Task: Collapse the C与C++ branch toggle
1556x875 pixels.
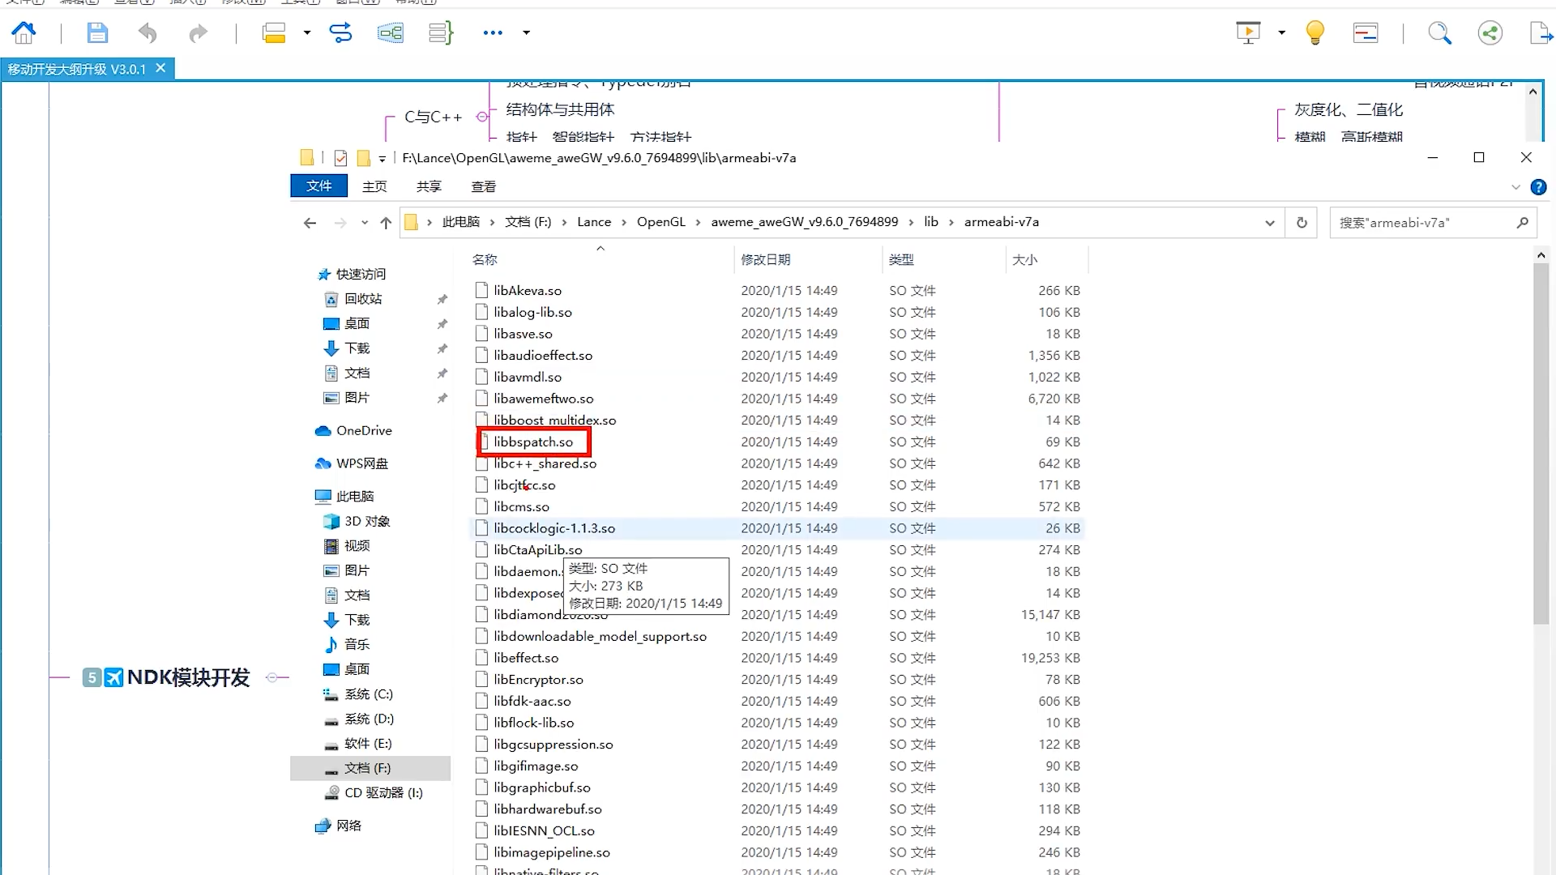Action: tap(482, 117)
